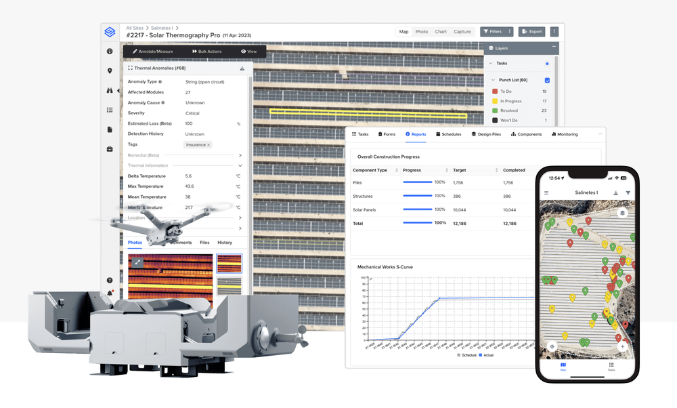Sort by Progress column
This screenshot has width=677, height=408.
[446, 170]
